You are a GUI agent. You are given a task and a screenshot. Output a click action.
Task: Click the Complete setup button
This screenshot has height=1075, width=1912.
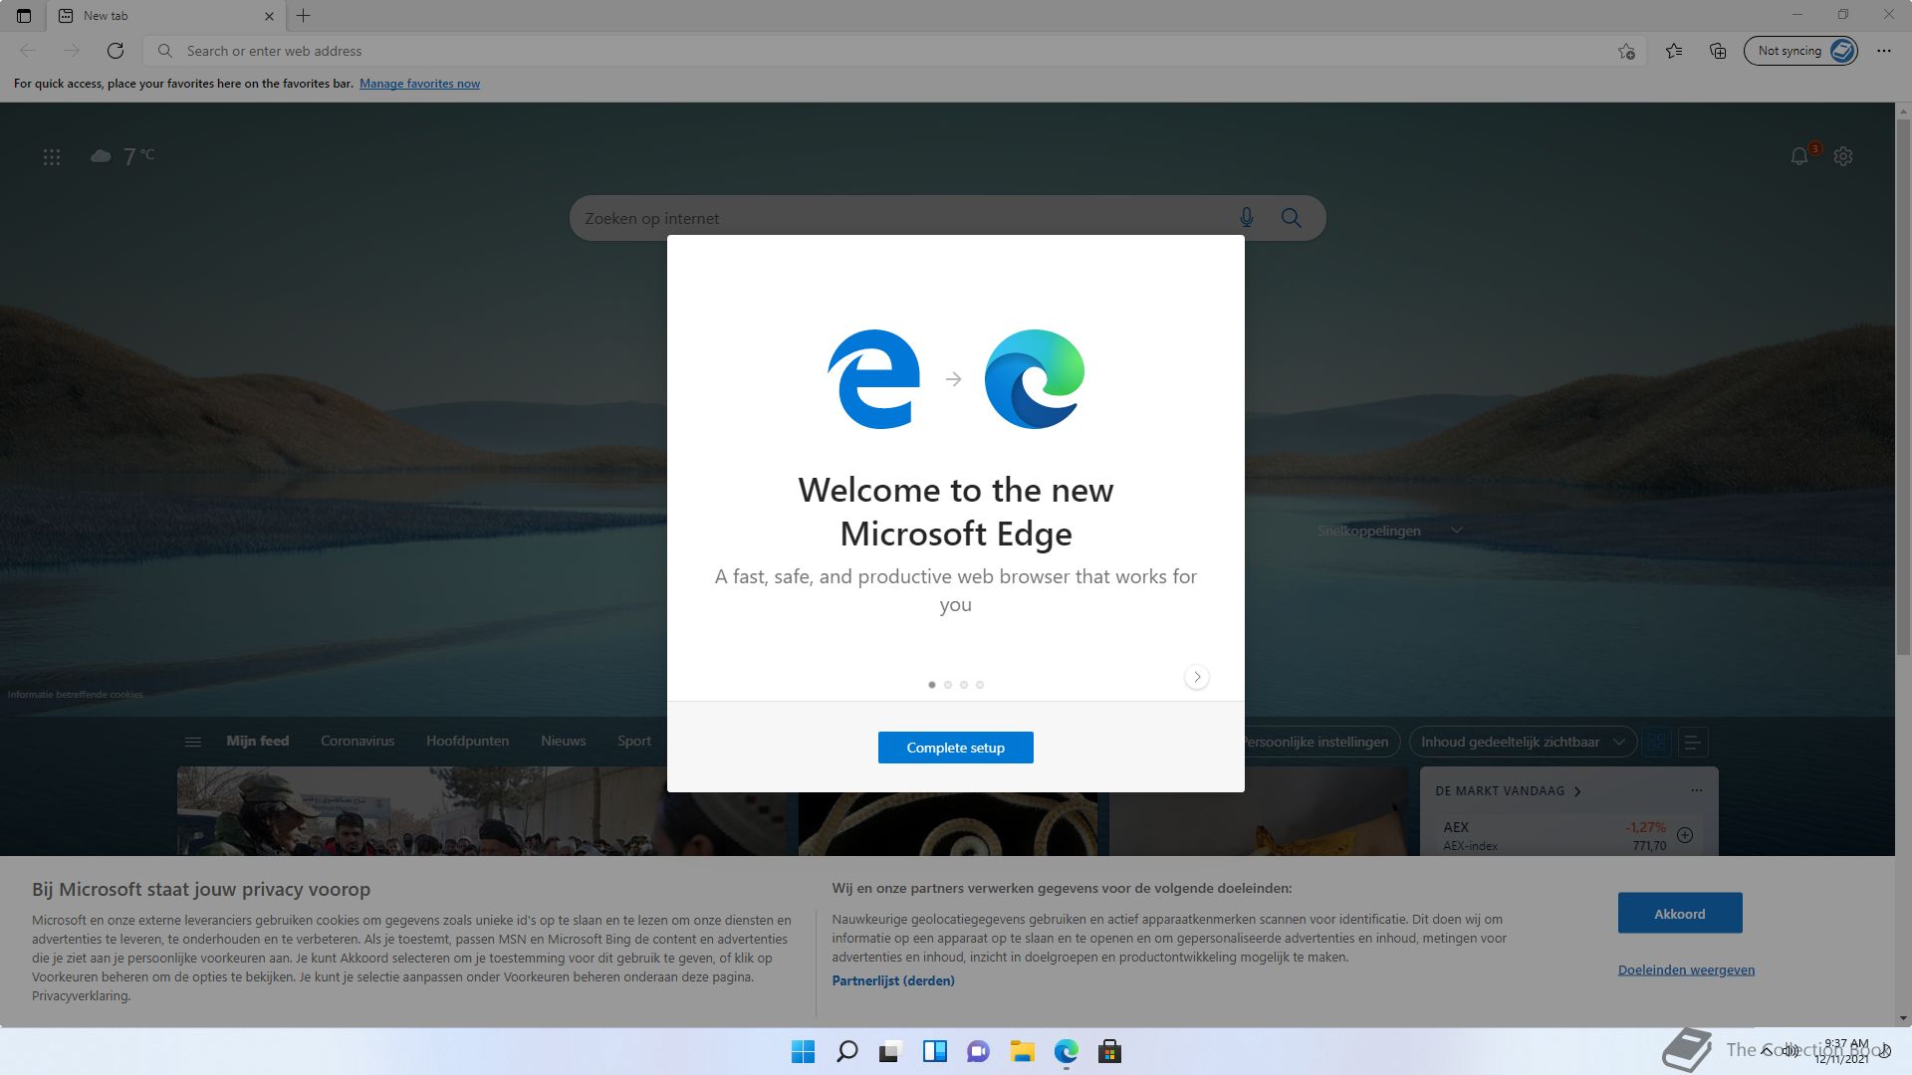(956, 748)
